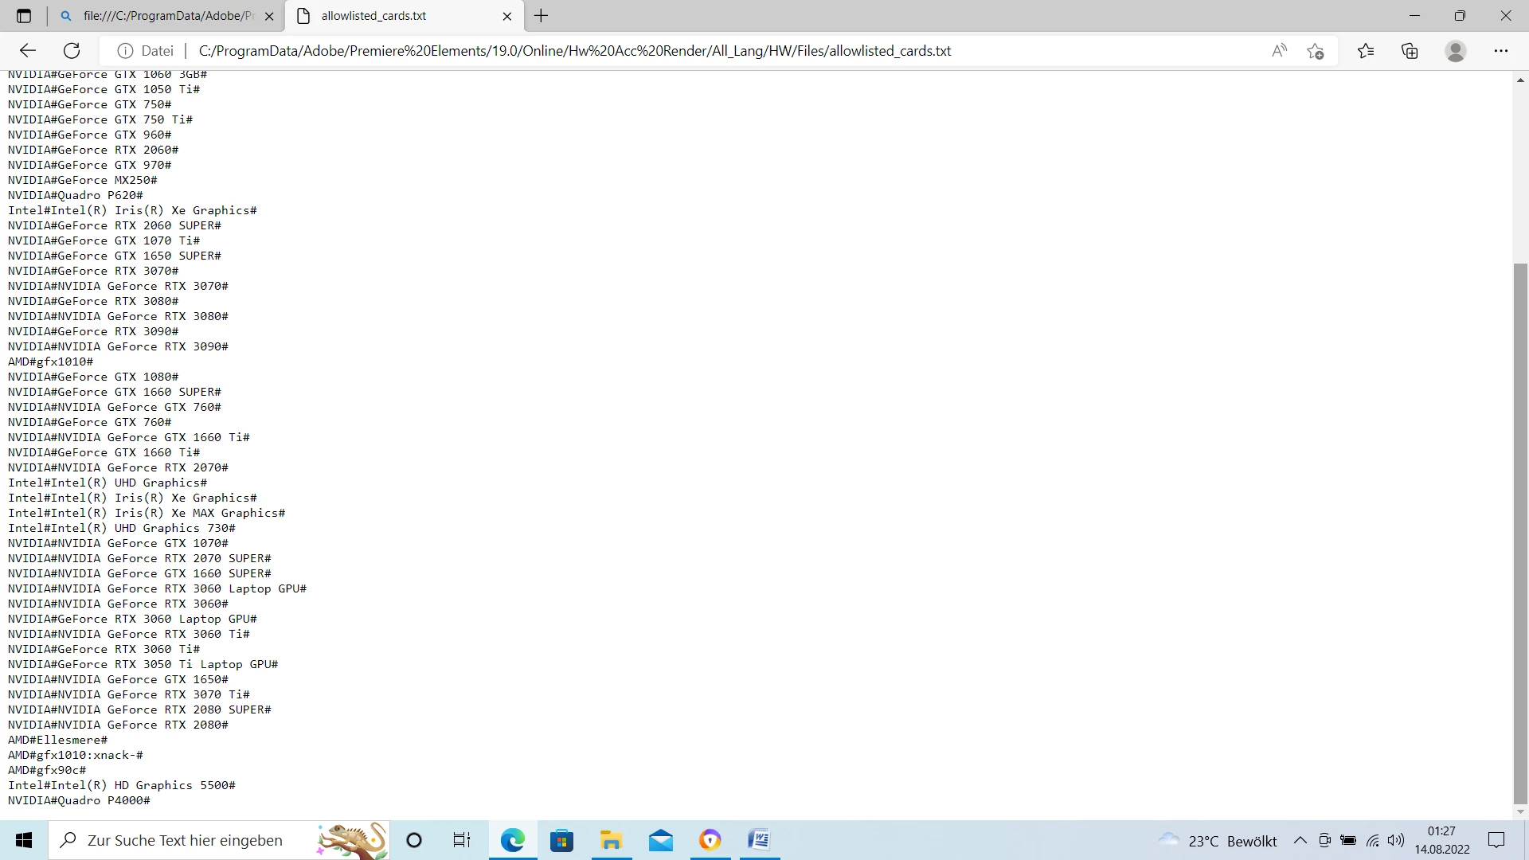1529x860 pixels.
Task: Open the Favorites list icon
Action: tap(1366, 51)
